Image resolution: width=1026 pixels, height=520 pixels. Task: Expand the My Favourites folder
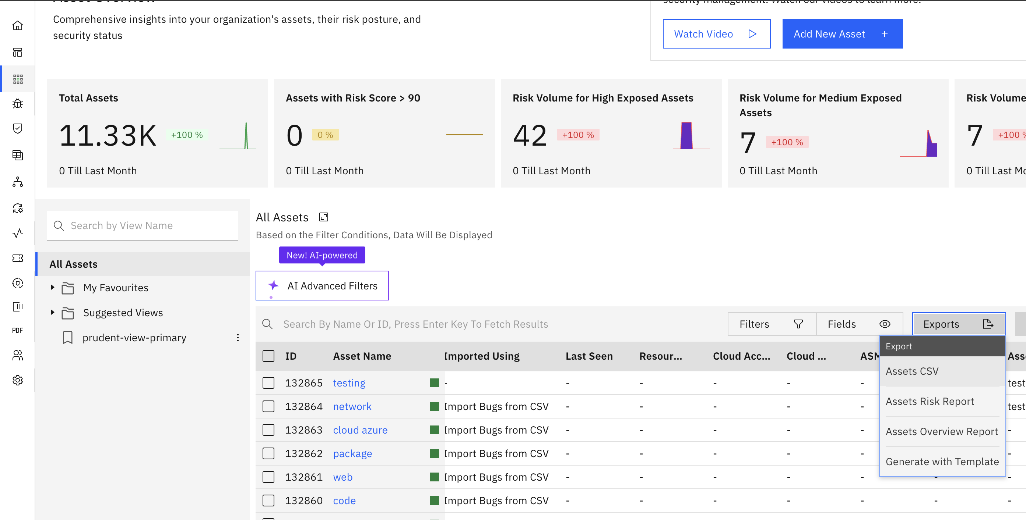pos(52,287)
